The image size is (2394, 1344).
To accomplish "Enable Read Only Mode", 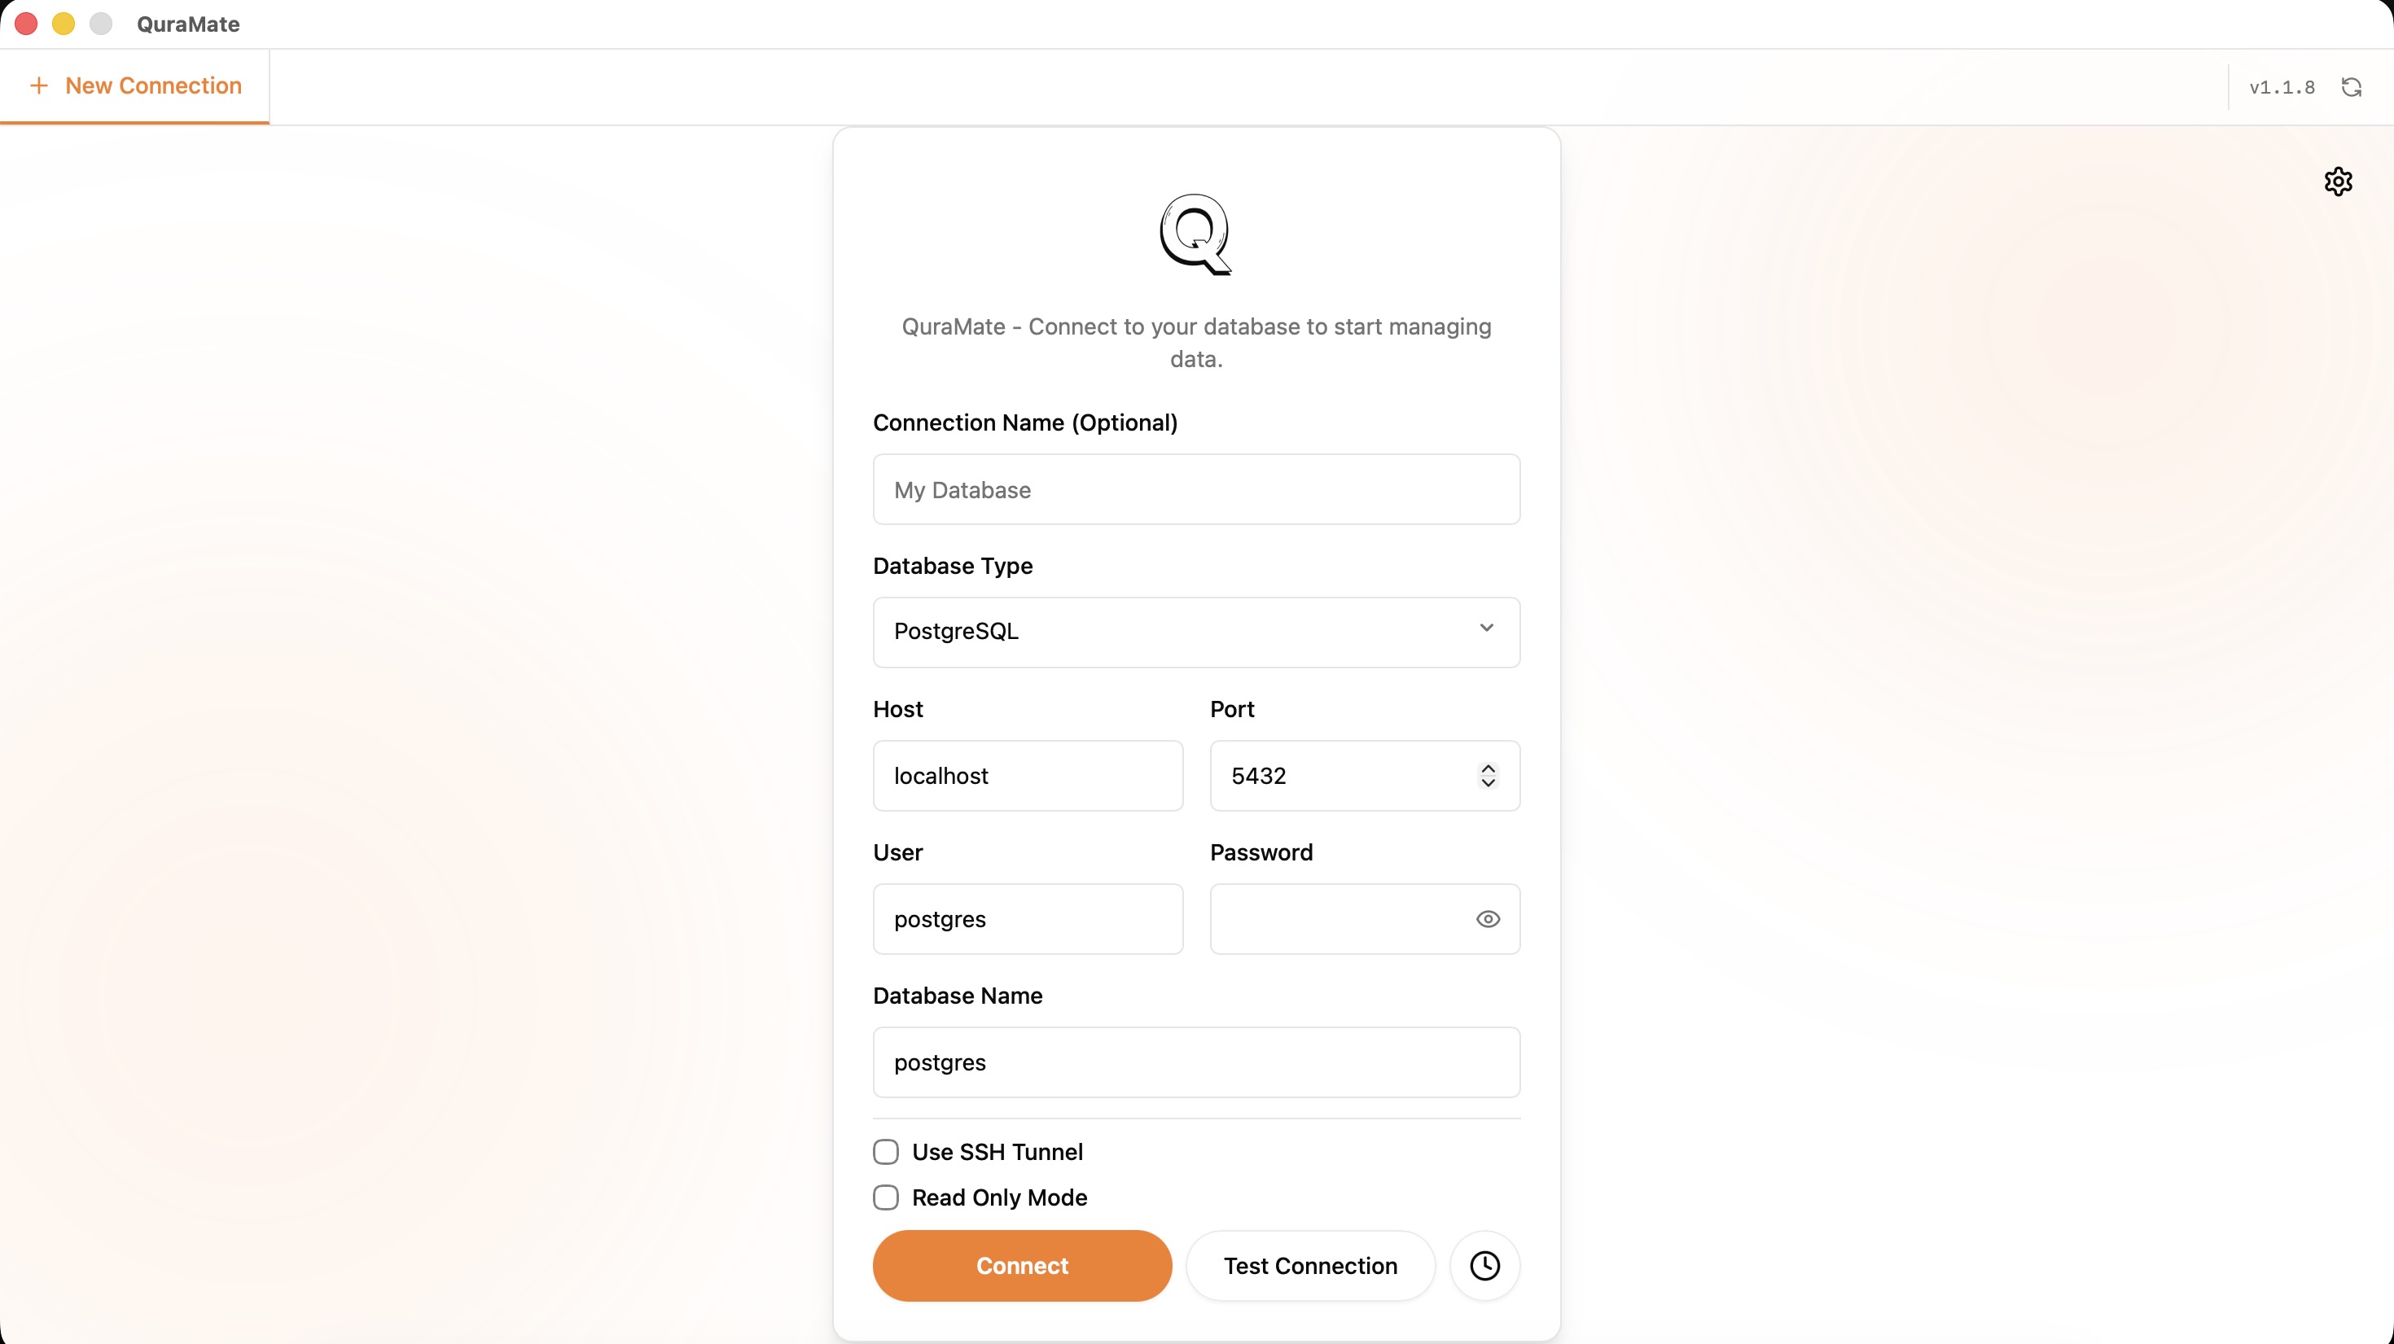I will pyautogui.click(x=886, y=1197).
